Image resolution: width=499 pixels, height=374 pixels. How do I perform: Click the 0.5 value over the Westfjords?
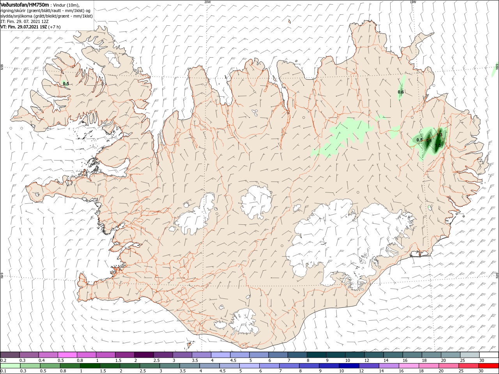click(66, 84)
